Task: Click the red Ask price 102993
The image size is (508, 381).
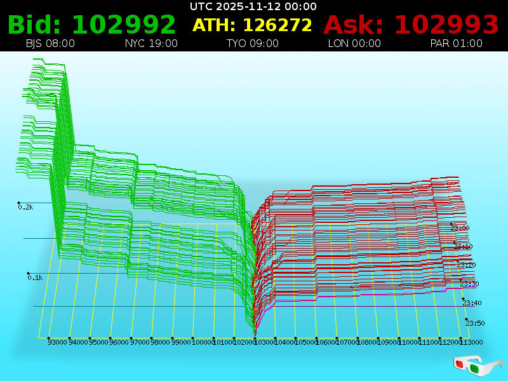Action: [411, 25]
